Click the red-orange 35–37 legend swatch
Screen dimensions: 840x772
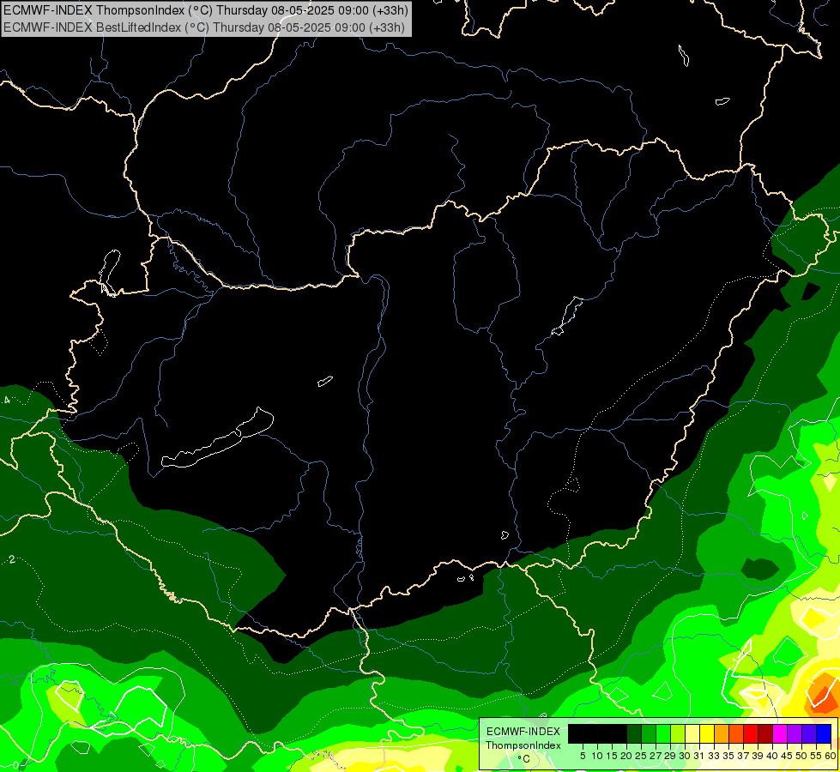tap(736, 733)
